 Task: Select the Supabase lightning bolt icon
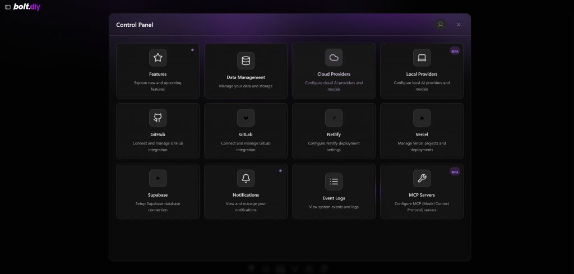pos(158,178)
